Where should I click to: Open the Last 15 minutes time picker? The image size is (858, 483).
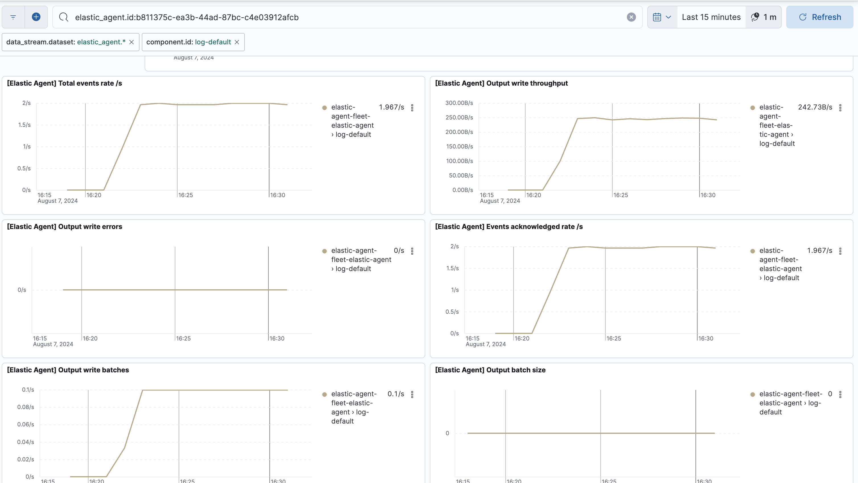pyautogui.click(x=711, y=17)
